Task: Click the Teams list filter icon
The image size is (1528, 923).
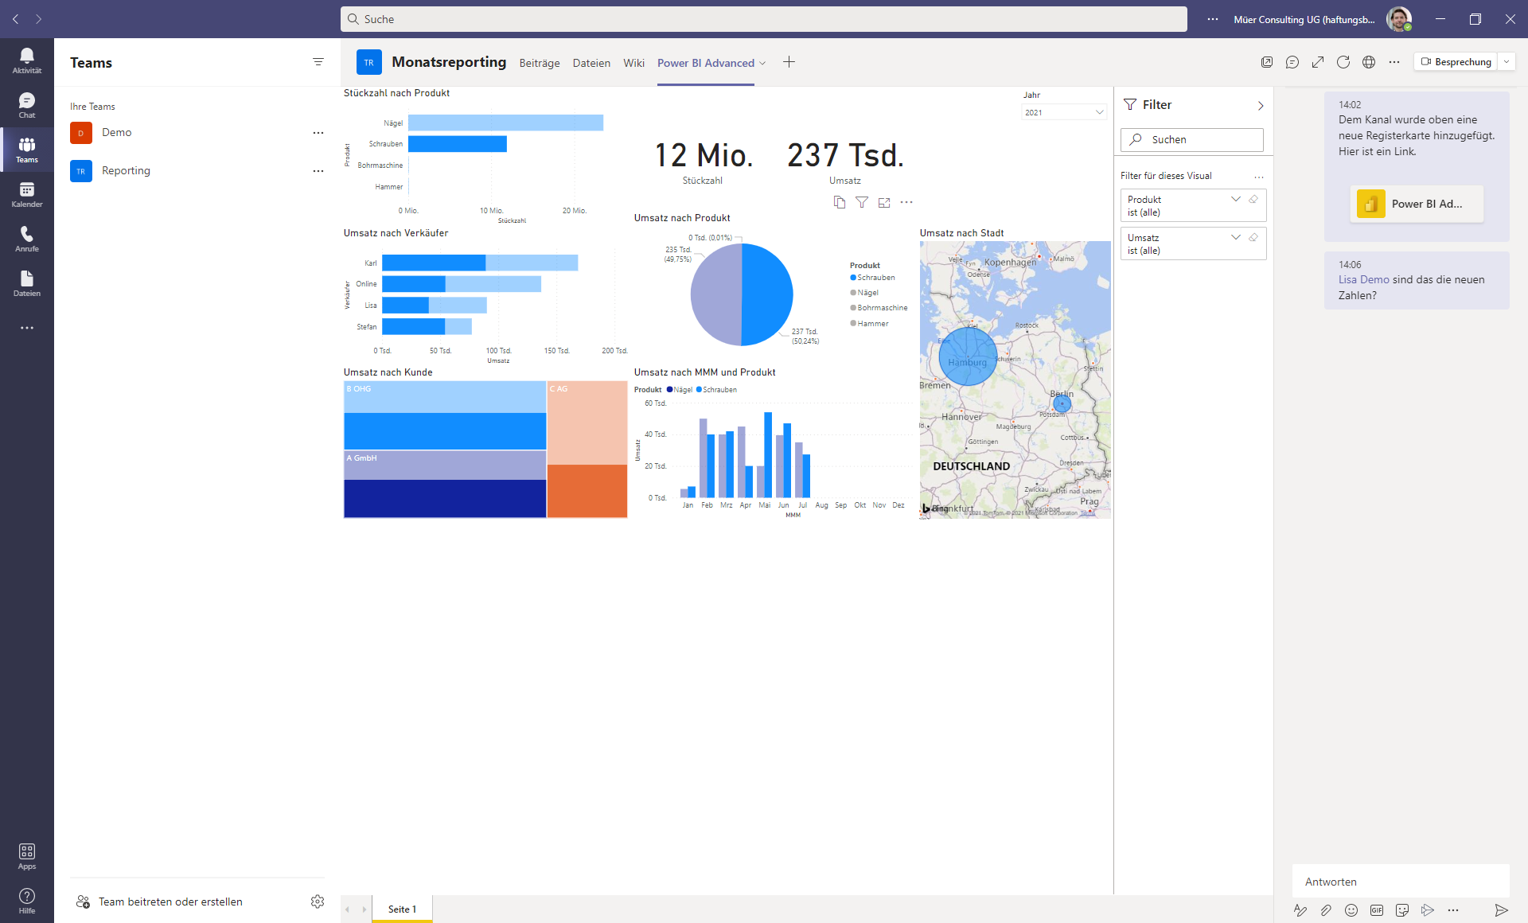Action: coord(318,62)
